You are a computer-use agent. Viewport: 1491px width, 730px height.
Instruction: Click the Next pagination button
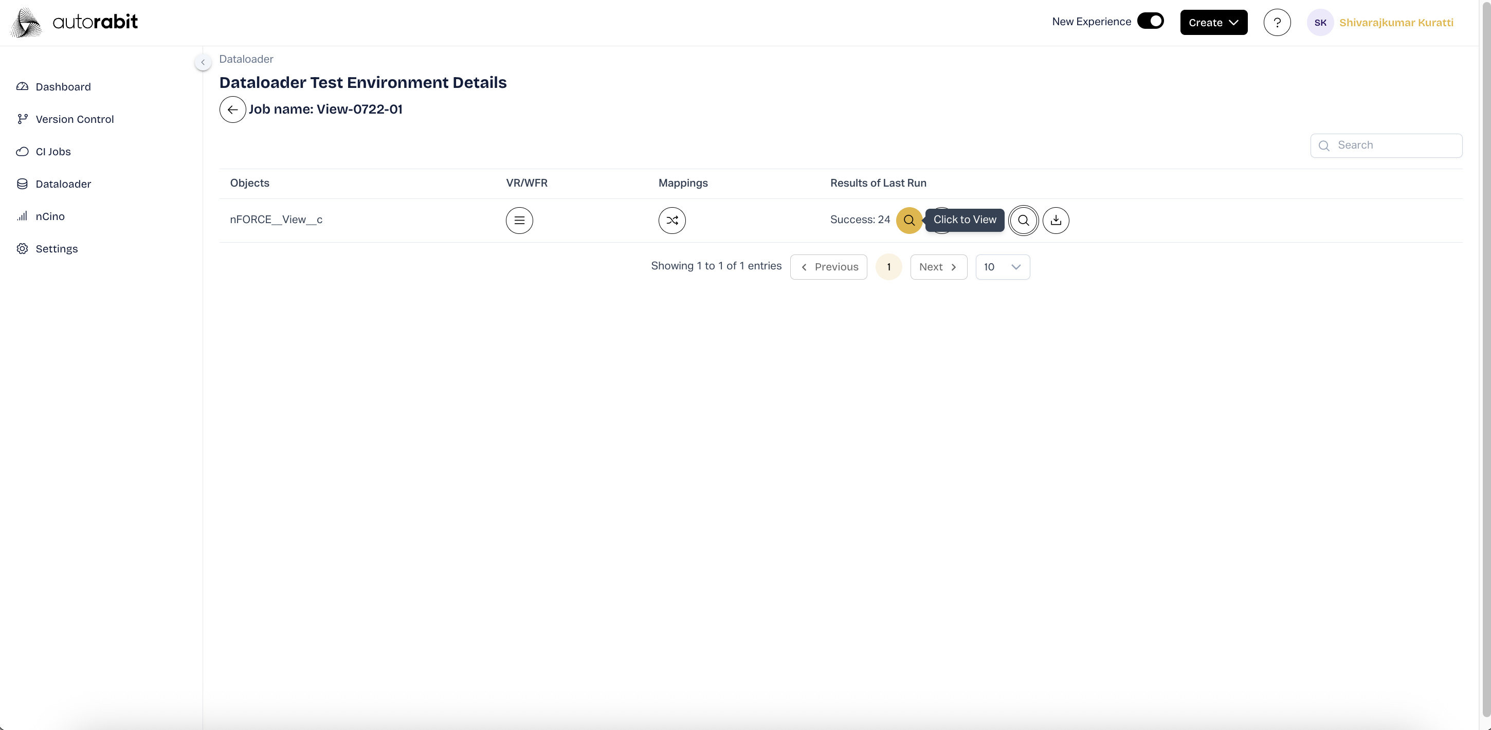click(938, 267)
